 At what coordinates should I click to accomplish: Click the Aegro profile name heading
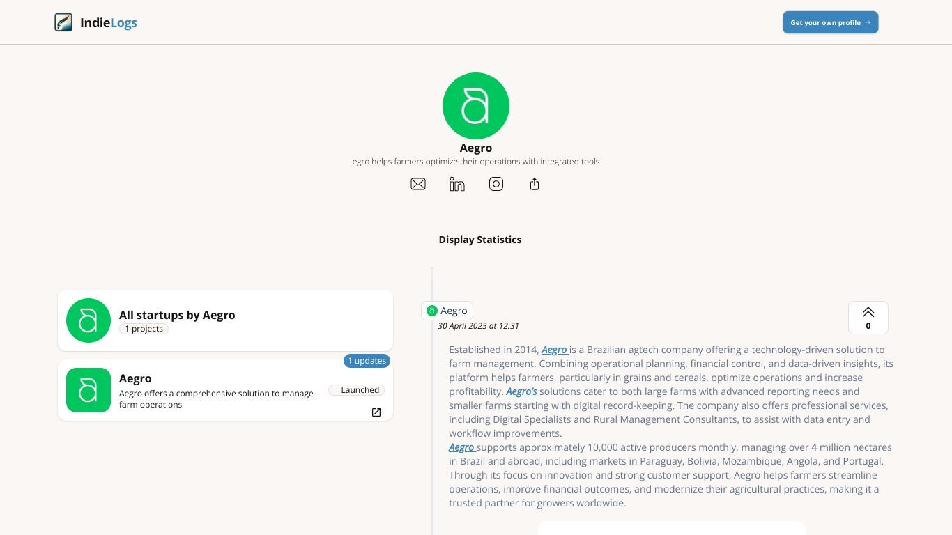[476, 148]
